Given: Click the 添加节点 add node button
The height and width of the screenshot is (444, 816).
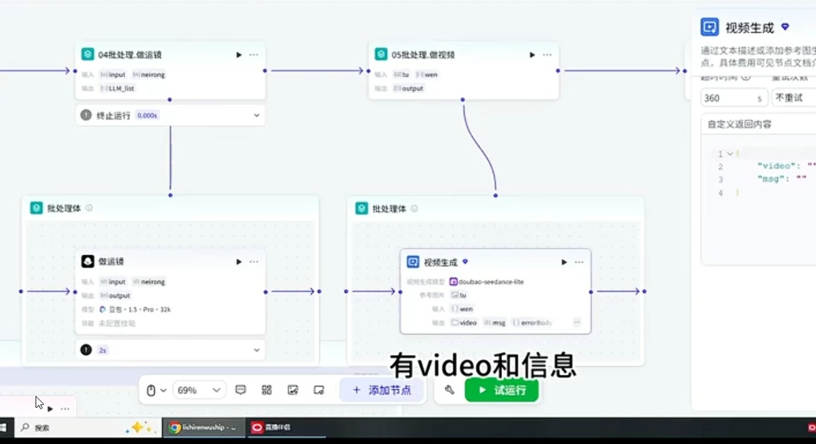Looking at the screenshot, I should 381,389.
